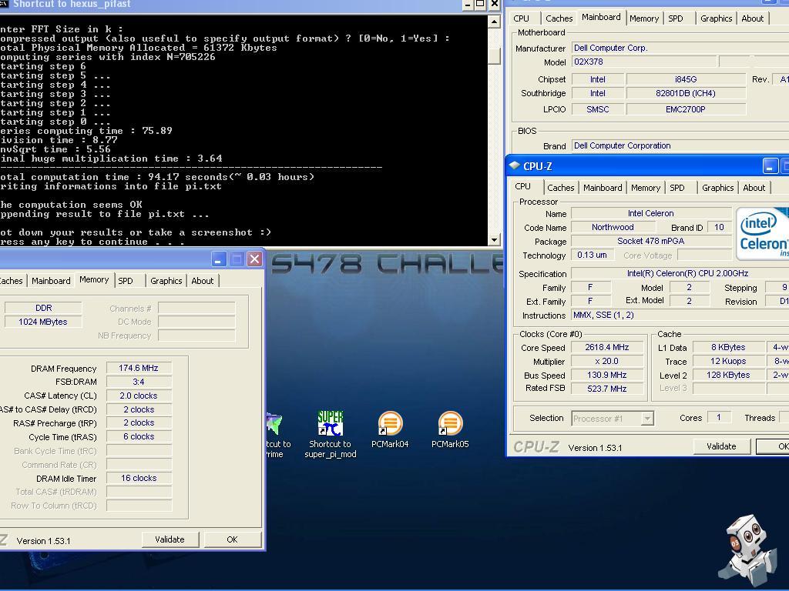This screenshot has height=591, width=789.
Task: Open Mainboard tab in Memory window
Action: pyautogui.click(x=51, y=281)
